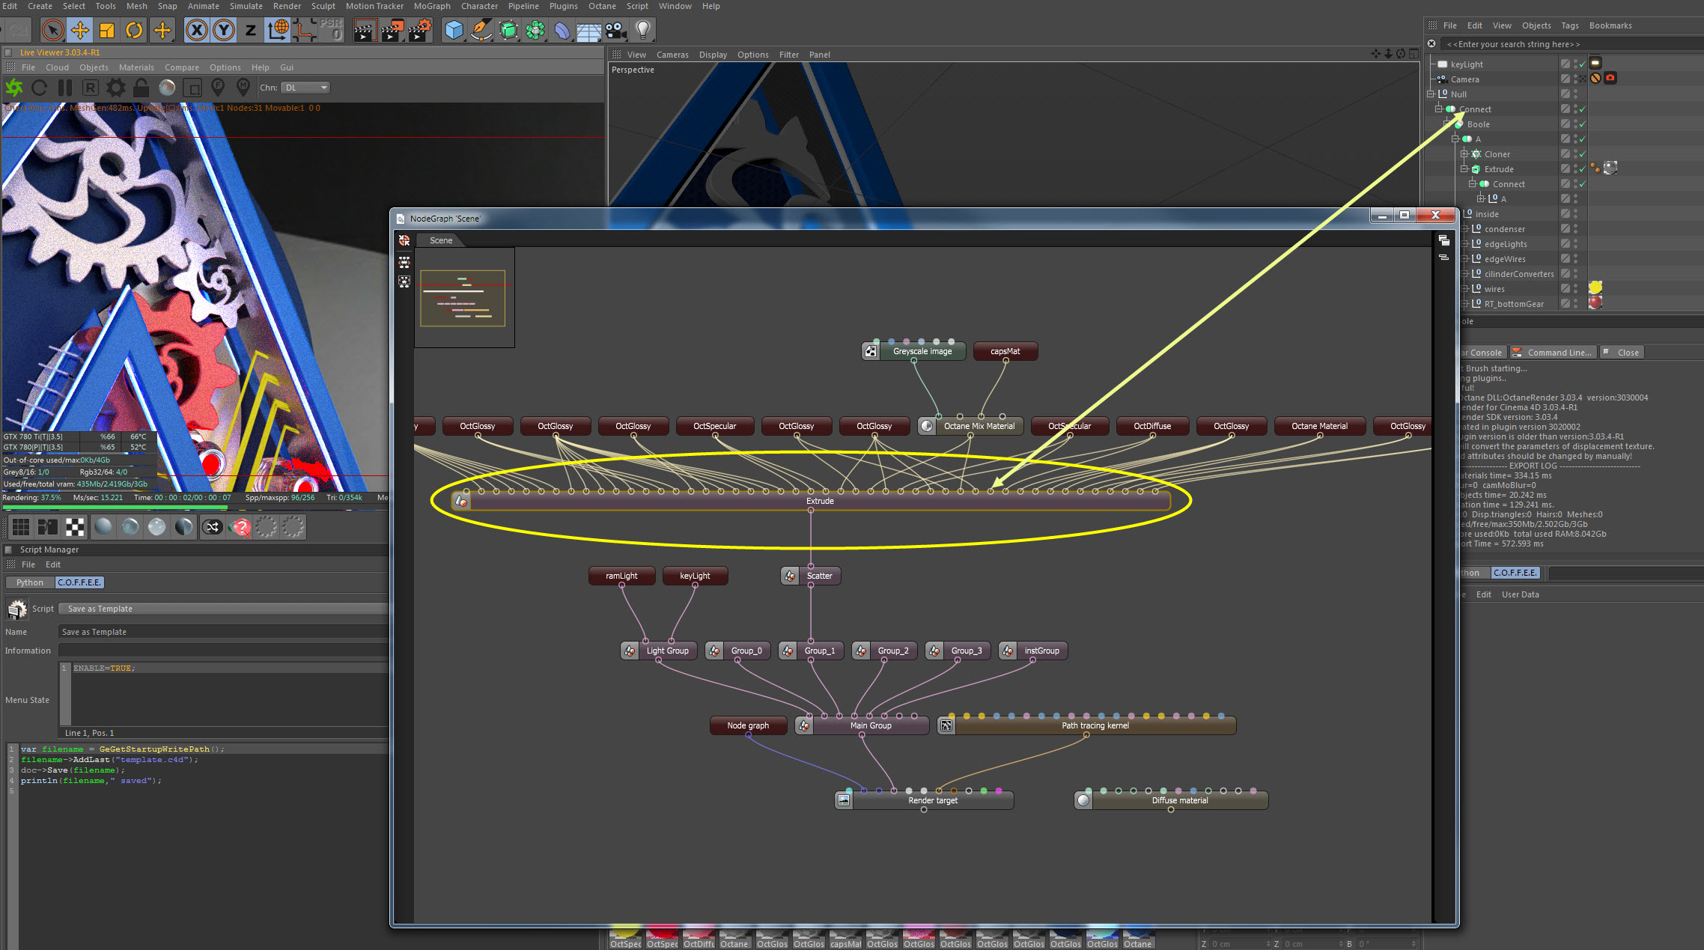Open the Chn channel dropdown

[x=305, y=88]
